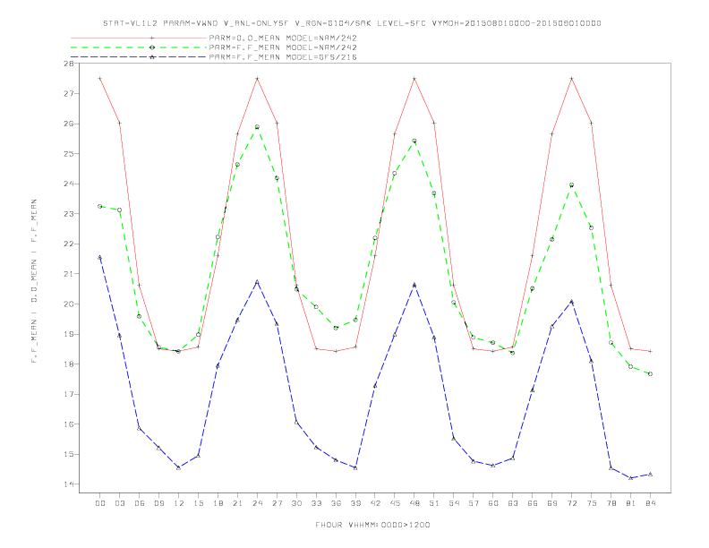Click x-axis forecast hour label 03
The height and width of the screenshot is (548, 709).
coord(120,503)
